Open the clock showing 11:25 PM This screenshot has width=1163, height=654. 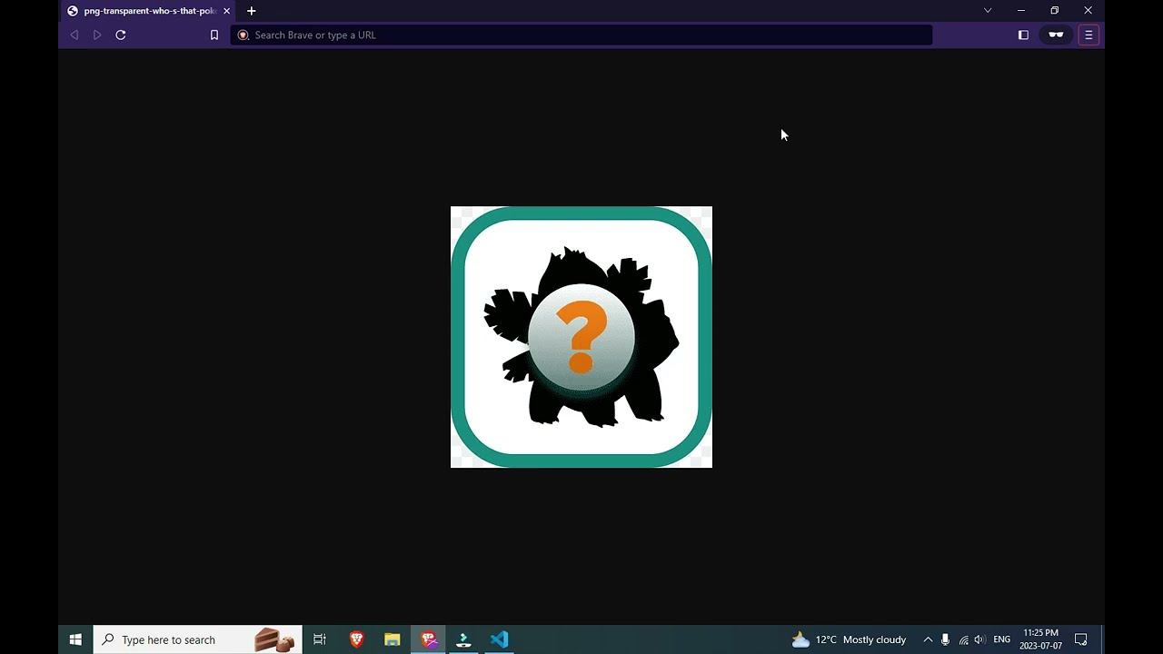pyautogui.click(x=1040, y=639)
